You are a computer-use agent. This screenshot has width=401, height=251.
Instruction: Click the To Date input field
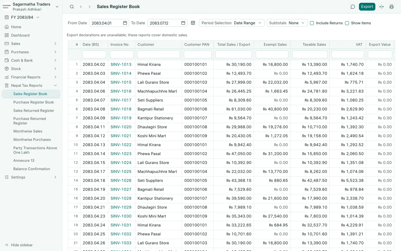pyautogui.click(x=167, y=23)
